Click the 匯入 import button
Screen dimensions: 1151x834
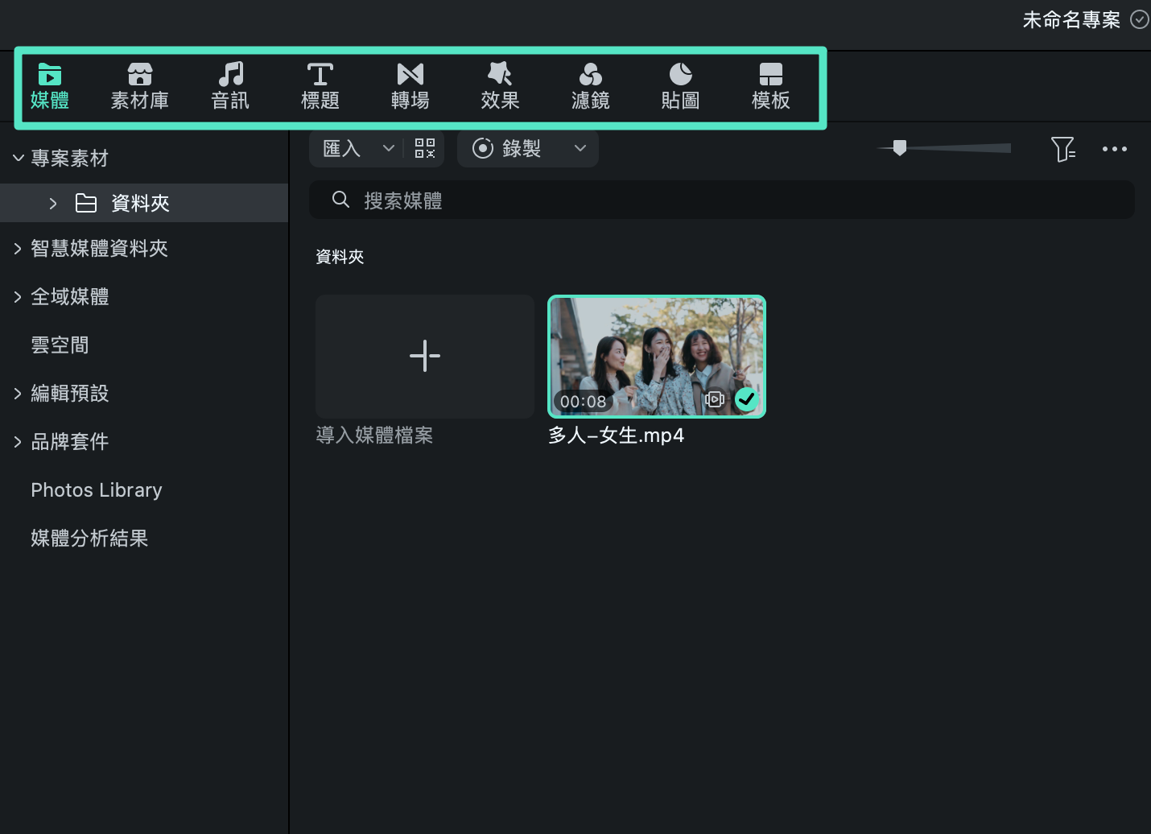(341, 148)
